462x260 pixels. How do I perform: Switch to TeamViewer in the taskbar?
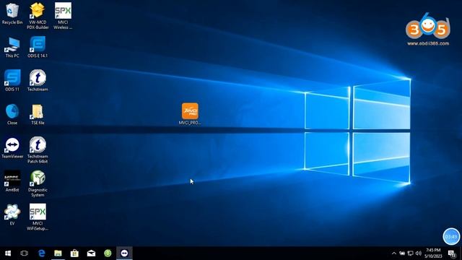pyautogui.click(x=124, y=253)
